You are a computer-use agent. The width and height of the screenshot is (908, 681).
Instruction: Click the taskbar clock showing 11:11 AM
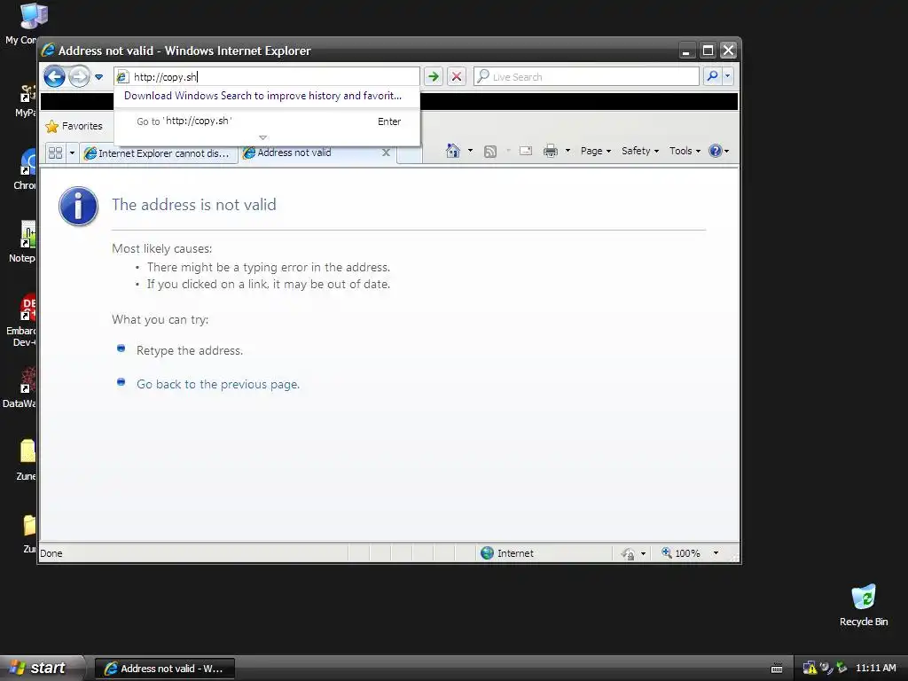coord(875,668)
